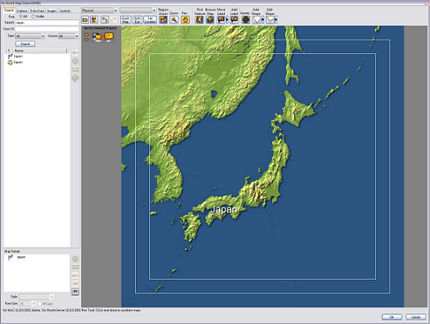
Task: Open the Browse Map tool
Action: tap(210, 20)
